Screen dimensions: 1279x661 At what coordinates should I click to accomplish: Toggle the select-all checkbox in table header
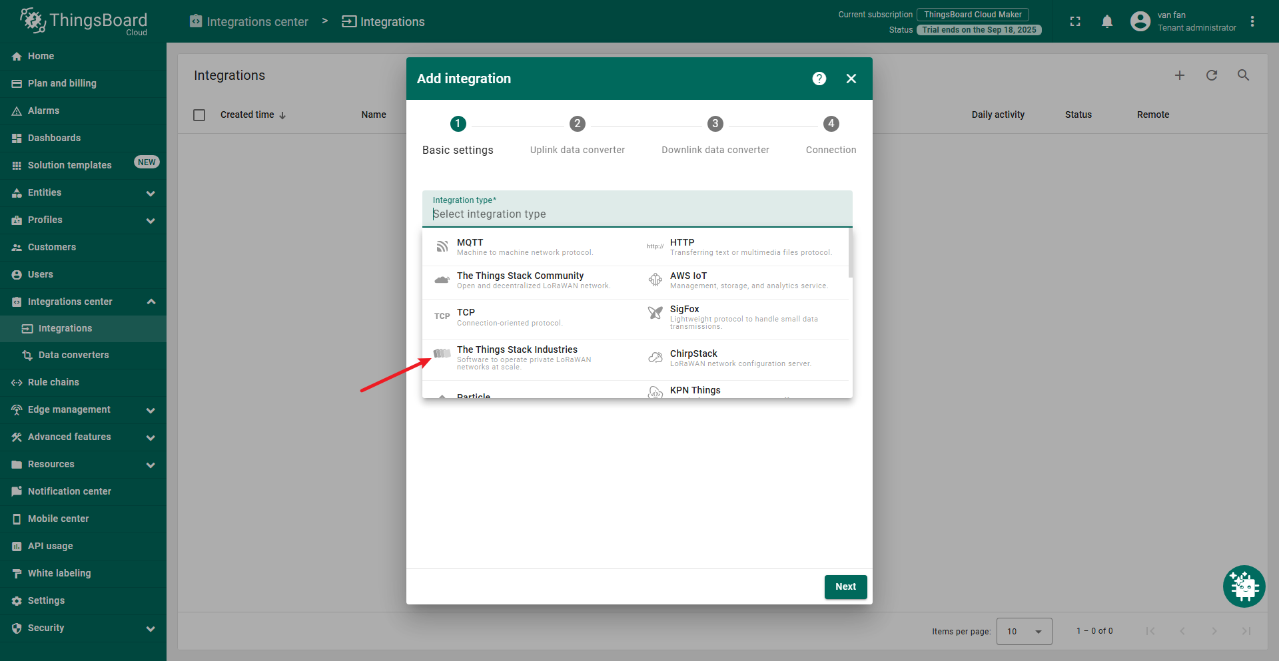[x=199, y=115]
